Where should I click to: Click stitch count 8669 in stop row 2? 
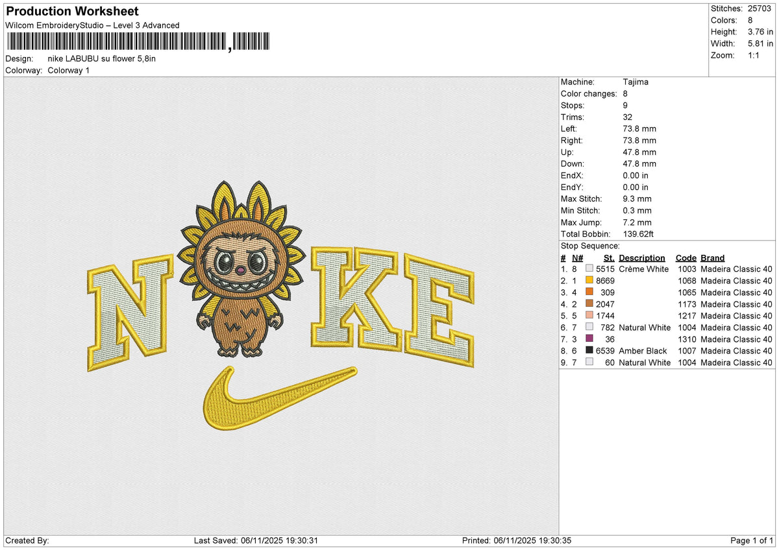[x=605, y=281]
